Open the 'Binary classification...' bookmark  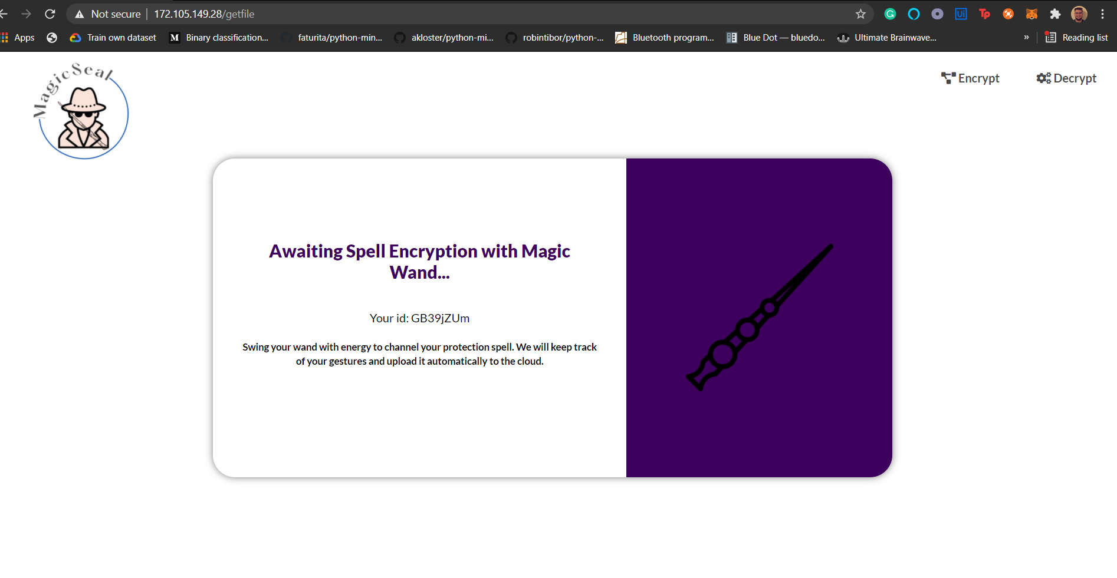pos(219,38)
